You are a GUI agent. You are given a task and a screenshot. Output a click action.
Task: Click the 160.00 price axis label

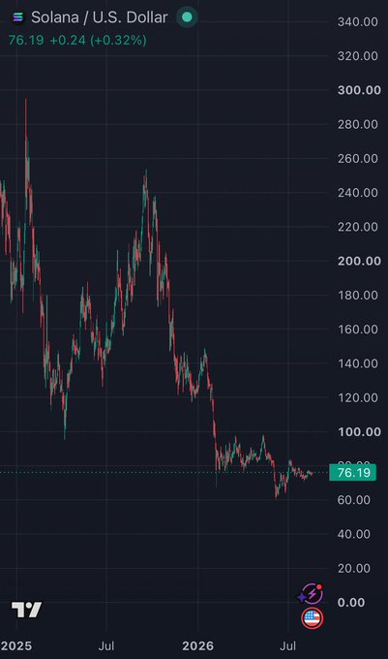pos(357,329)
